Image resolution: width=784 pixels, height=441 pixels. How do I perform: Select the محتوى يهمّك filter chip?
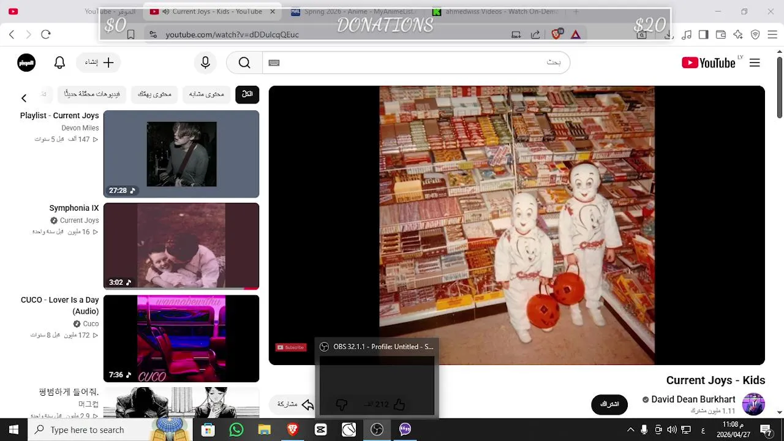[x=154, y=94]
